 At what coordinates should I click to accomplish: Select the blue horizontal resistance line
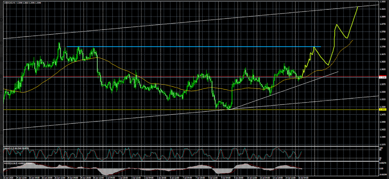[194, 47]
